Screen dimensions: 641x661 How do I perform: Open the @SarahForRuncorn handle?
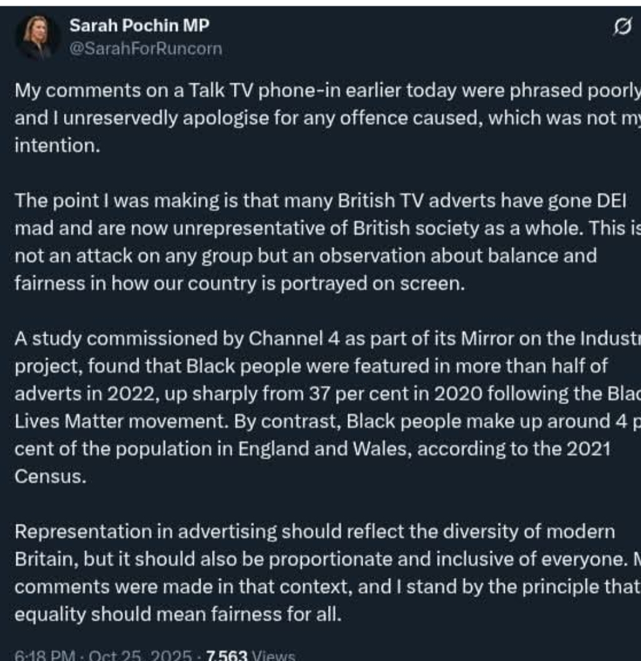(x=146, y=48)
